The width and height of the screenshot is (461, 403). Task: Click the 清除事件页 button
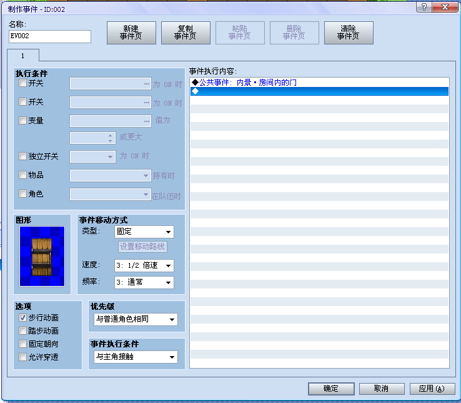pyautogui.click(x=349, y=33)
